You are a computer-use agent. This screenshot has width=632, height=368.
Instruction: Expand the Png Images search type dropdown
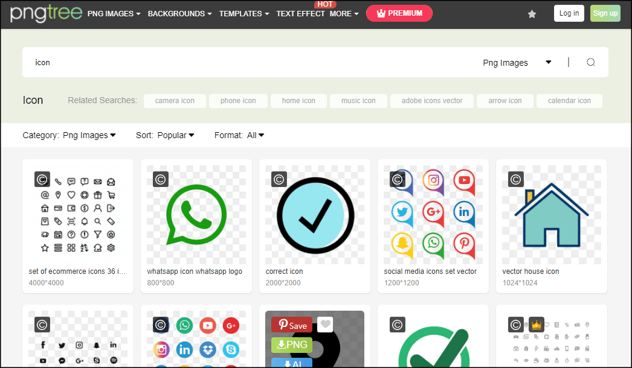pos(517,62)
